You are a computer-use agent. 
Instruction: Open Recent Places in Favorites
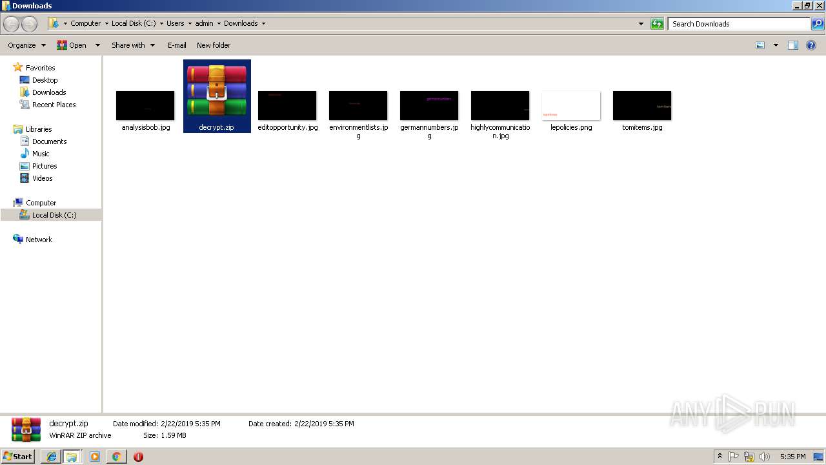coord(54,105)
